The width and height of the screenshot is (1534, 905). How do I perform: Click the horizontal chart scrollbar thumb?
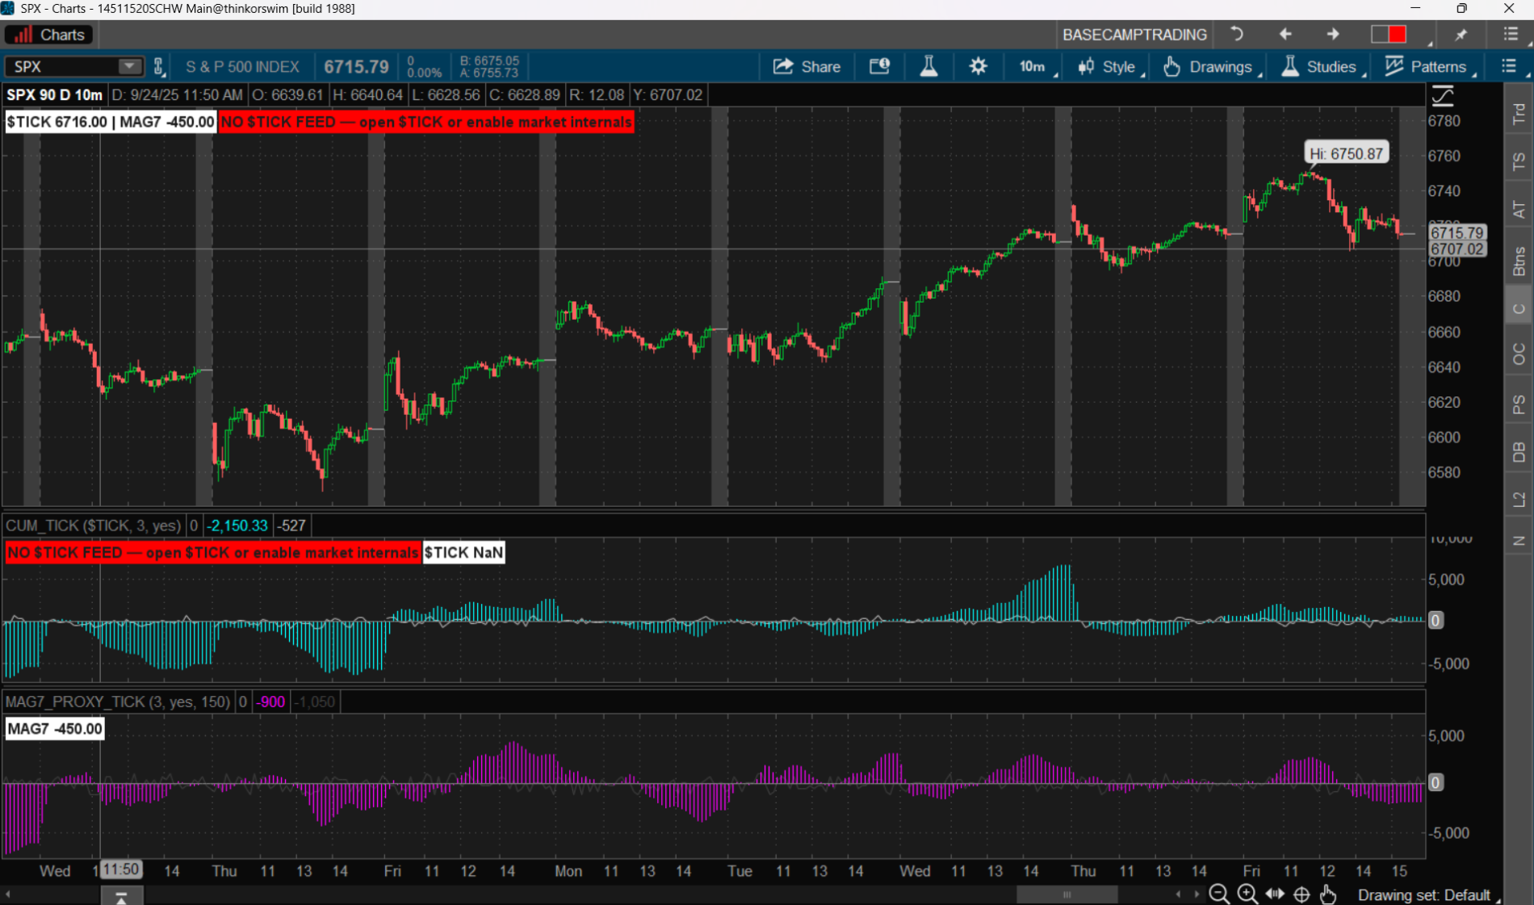coord(1066,894)
